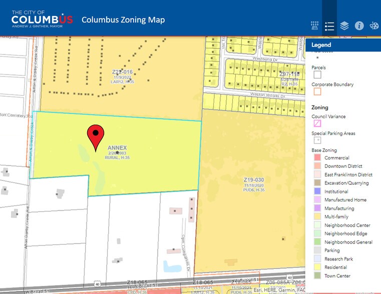Viewport: 381px width, 294px height.
Task: Click the Parcels legend symbol box
Action: tap(317, 74)
